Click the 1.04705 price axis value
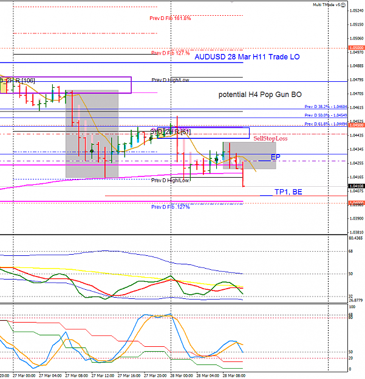Image resolution: width=365 pixels, height=379 pixels. [x=356, y=94]
